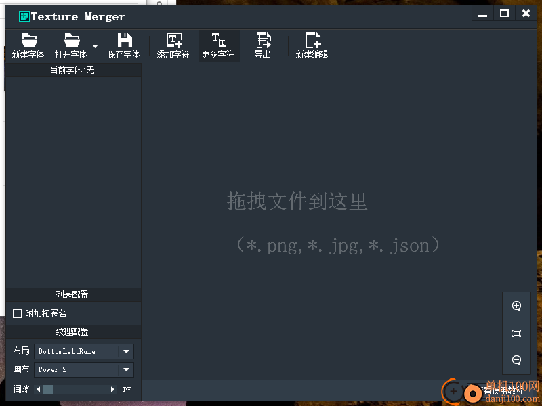The width and height of the screenshot is (542, 406).
Task: Click the 新建字体 (new font) icon
Action: [x=28, y=45]
